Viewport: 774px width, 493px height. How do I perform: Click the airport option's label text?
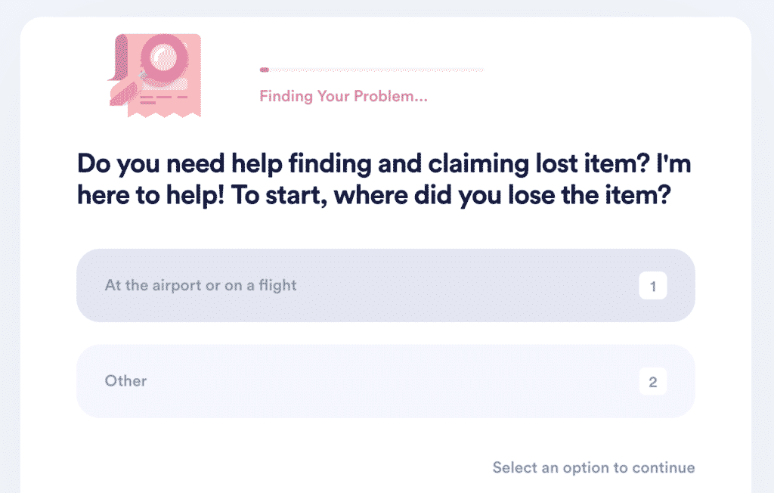201,285
